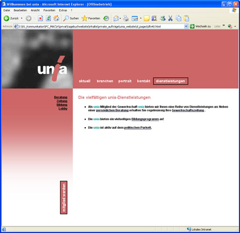Open the ? help menu
The width and height of the screenshot is (240, 233).
pos(72,10)
